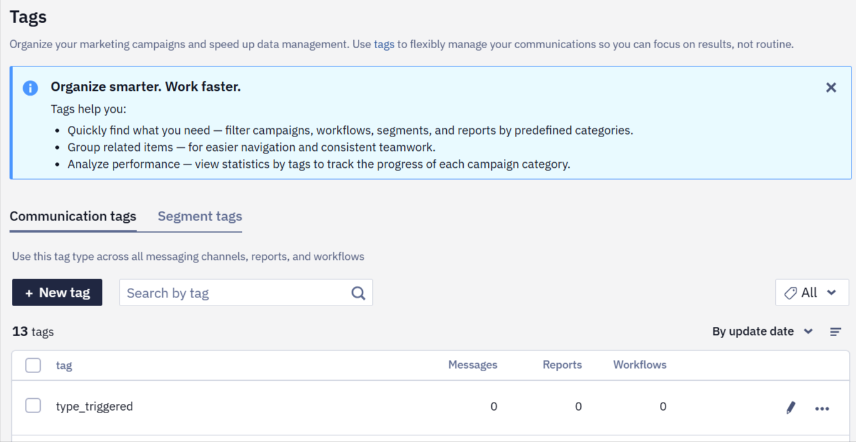This screenshot has height=442, width=856.
Task: Click the Reports column header
Action: tap(562, 364)
